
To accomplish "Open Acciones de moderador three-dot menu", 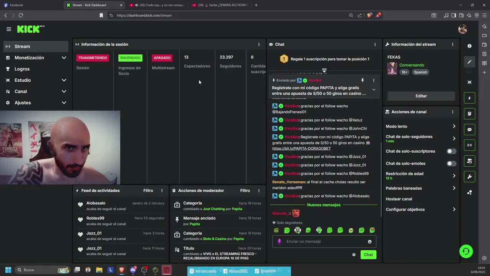I will [259, 191].
